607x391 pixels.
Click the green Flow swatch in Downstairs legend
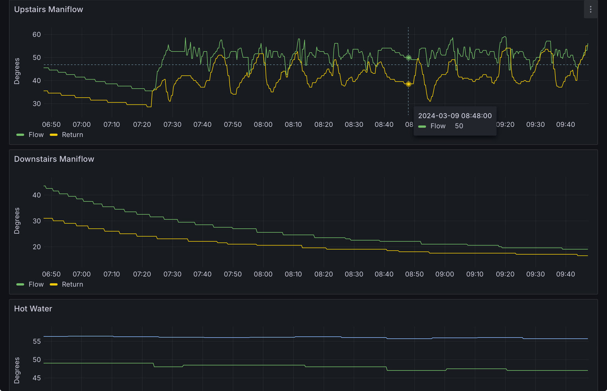coord(20,284)
